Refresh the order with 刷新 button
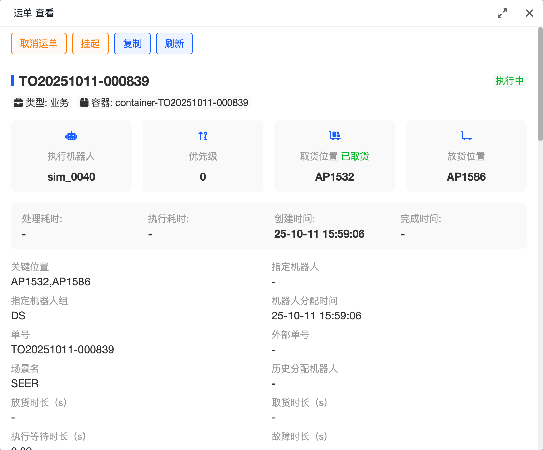Screen dimensions: 543x450 [174, 43]
